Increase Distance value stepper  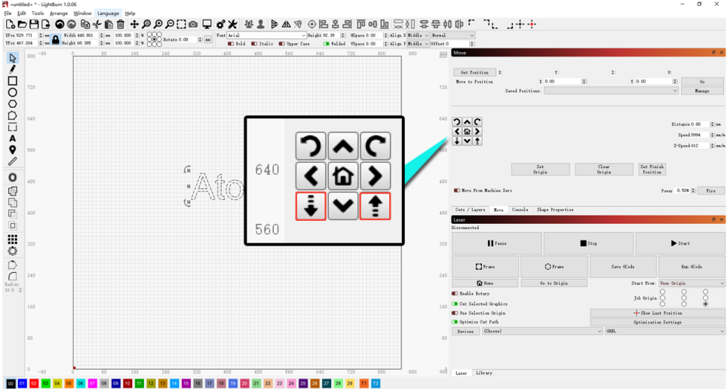(712, 123)
